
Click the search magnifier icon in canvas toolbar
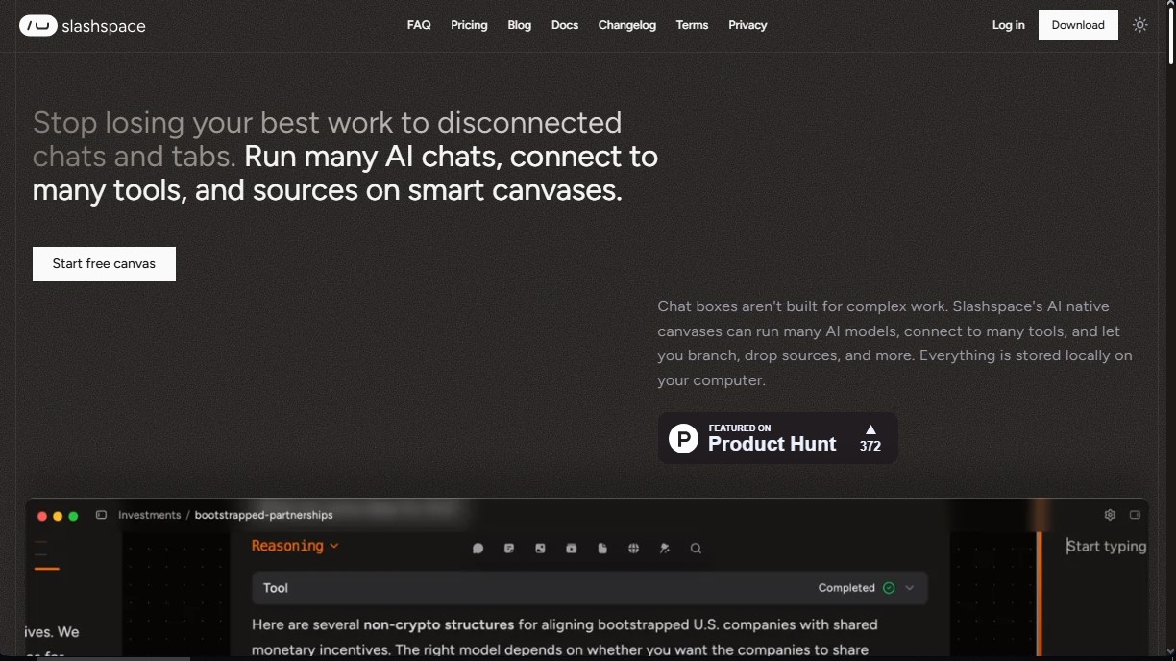click(696, 549)
